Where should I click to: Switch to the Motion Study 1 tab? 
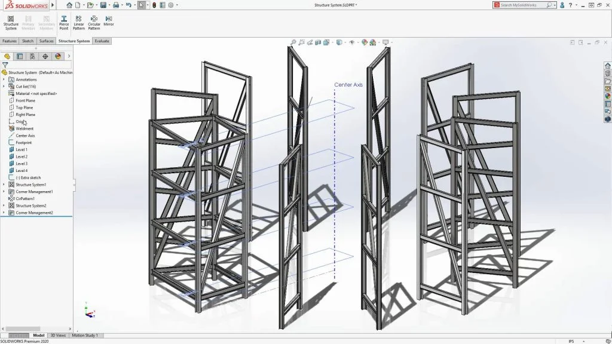85,335
